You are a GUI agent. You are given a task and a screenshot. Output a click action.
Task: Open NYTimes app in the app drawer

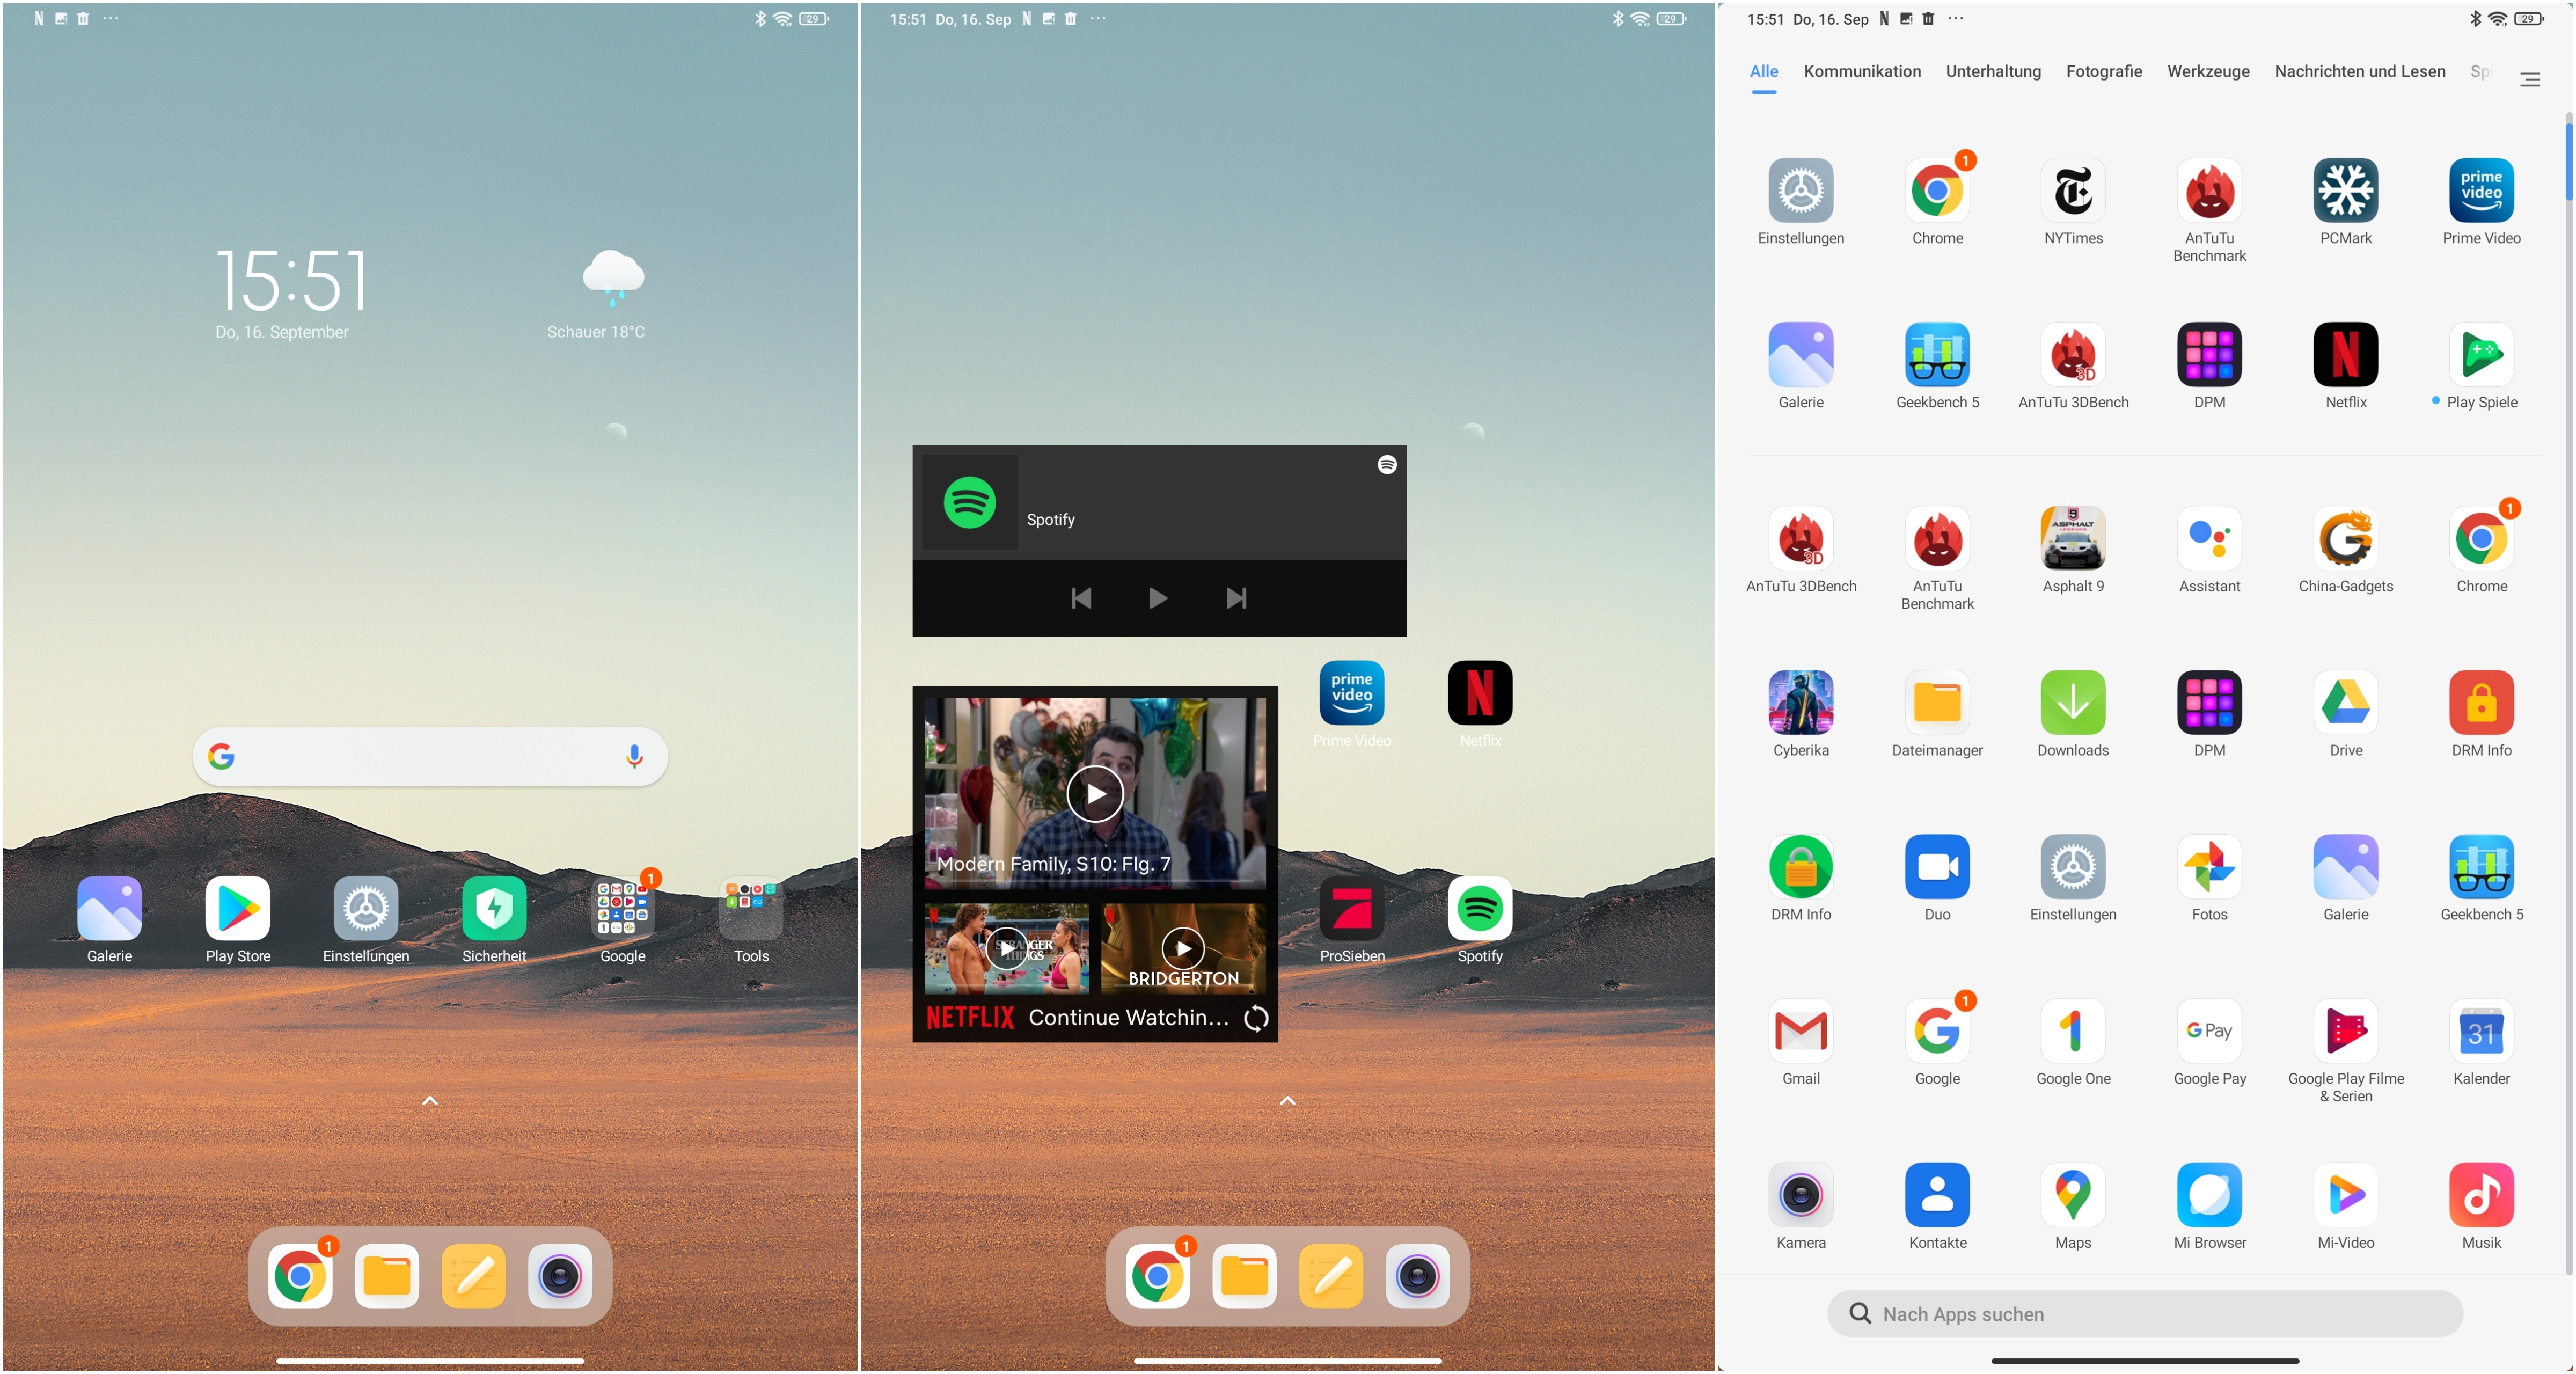(x=2073, y=190)
